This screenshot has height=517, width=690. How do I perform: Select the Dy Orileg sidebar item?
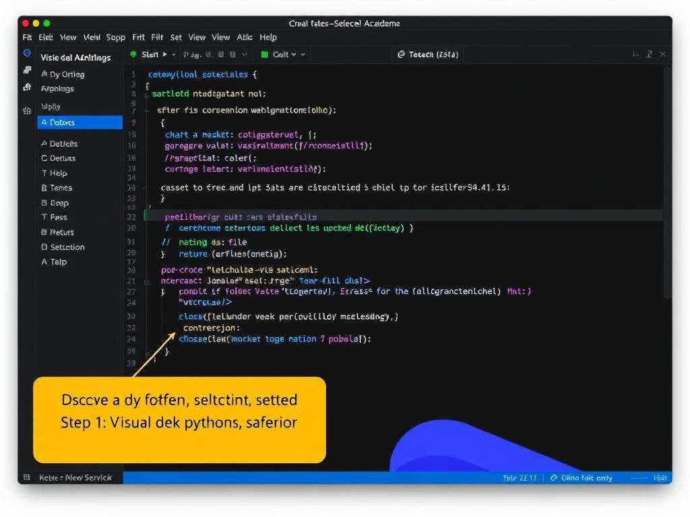67,74
